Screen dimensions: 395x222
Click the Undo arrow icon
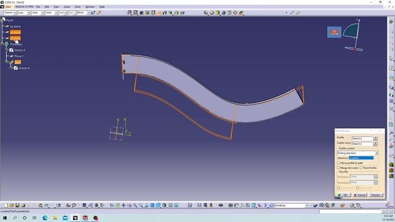click(47, 205)
